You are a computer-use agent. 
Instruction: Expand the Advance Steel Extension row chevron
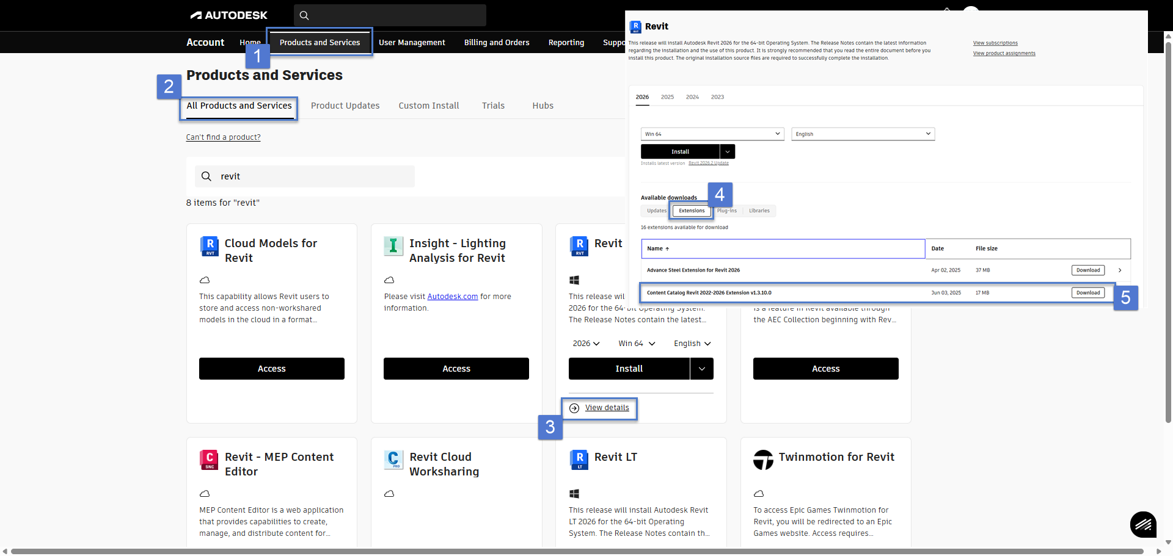coord(1120,270)
